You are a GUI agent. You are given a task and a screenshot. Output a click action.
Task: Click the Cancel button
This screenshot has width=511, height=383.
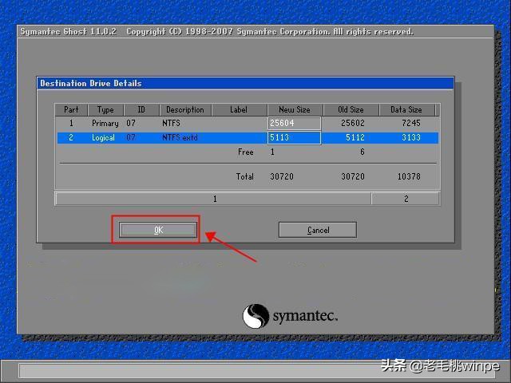[318, 230]
